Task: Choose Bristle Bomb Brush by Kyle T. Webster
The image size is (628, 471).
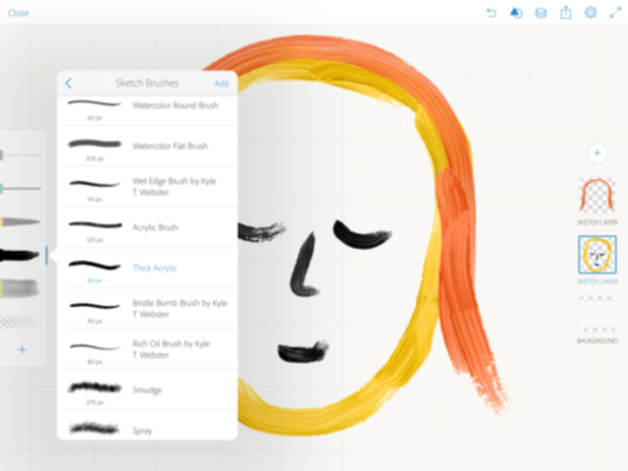Action: (147, 308)
